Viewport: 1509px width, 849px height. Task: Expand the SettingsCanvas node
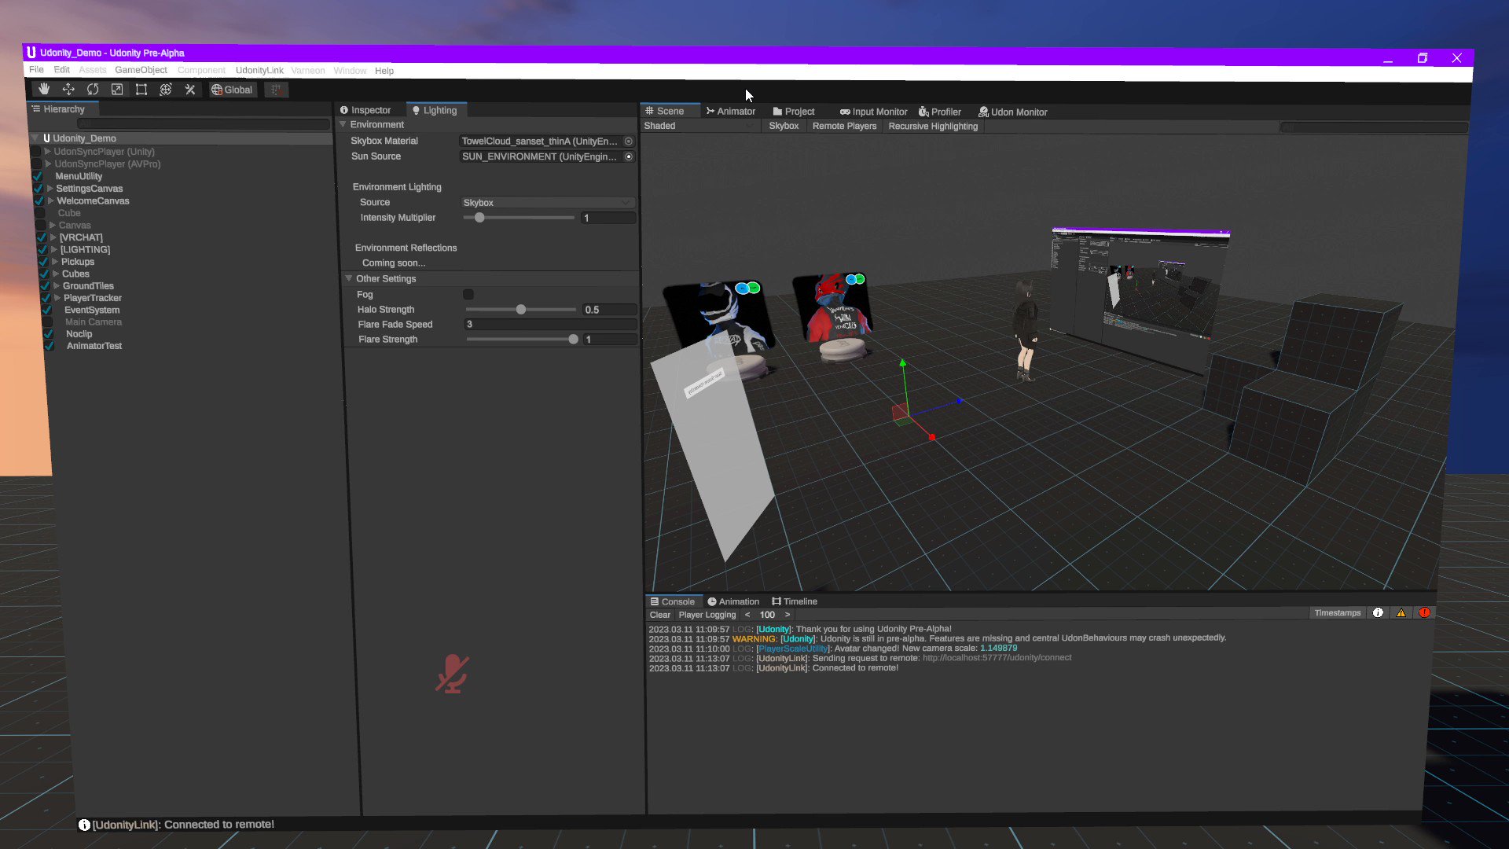pyautogui.click(x=50, y=189)
